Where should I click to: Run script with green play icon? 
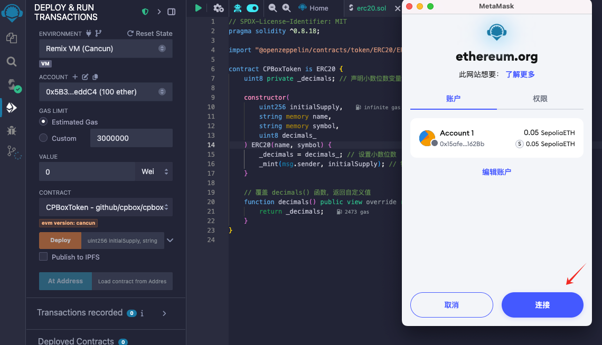click(198, 8)
